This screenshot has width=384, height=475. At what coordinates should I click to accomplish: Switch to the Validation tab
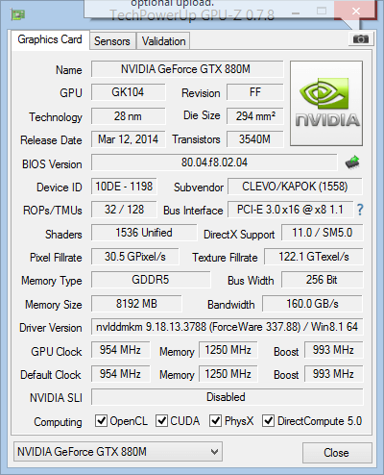pyautogui.click(x=163, y=41)
